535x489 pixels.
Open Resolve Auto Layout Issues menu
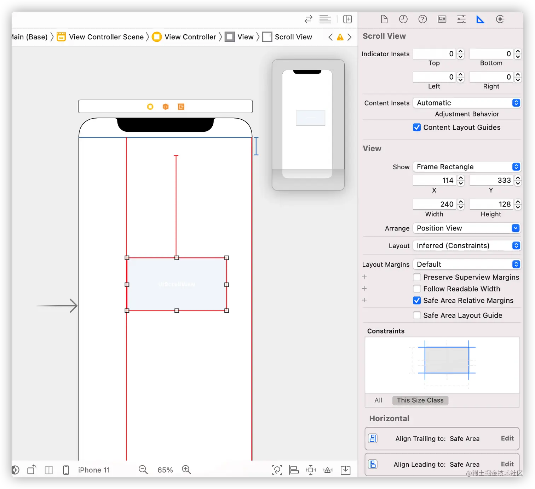(328, 470)
